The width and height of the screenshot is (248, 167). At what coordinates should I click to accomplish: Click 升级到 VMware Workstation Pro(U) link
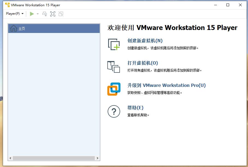166,85
